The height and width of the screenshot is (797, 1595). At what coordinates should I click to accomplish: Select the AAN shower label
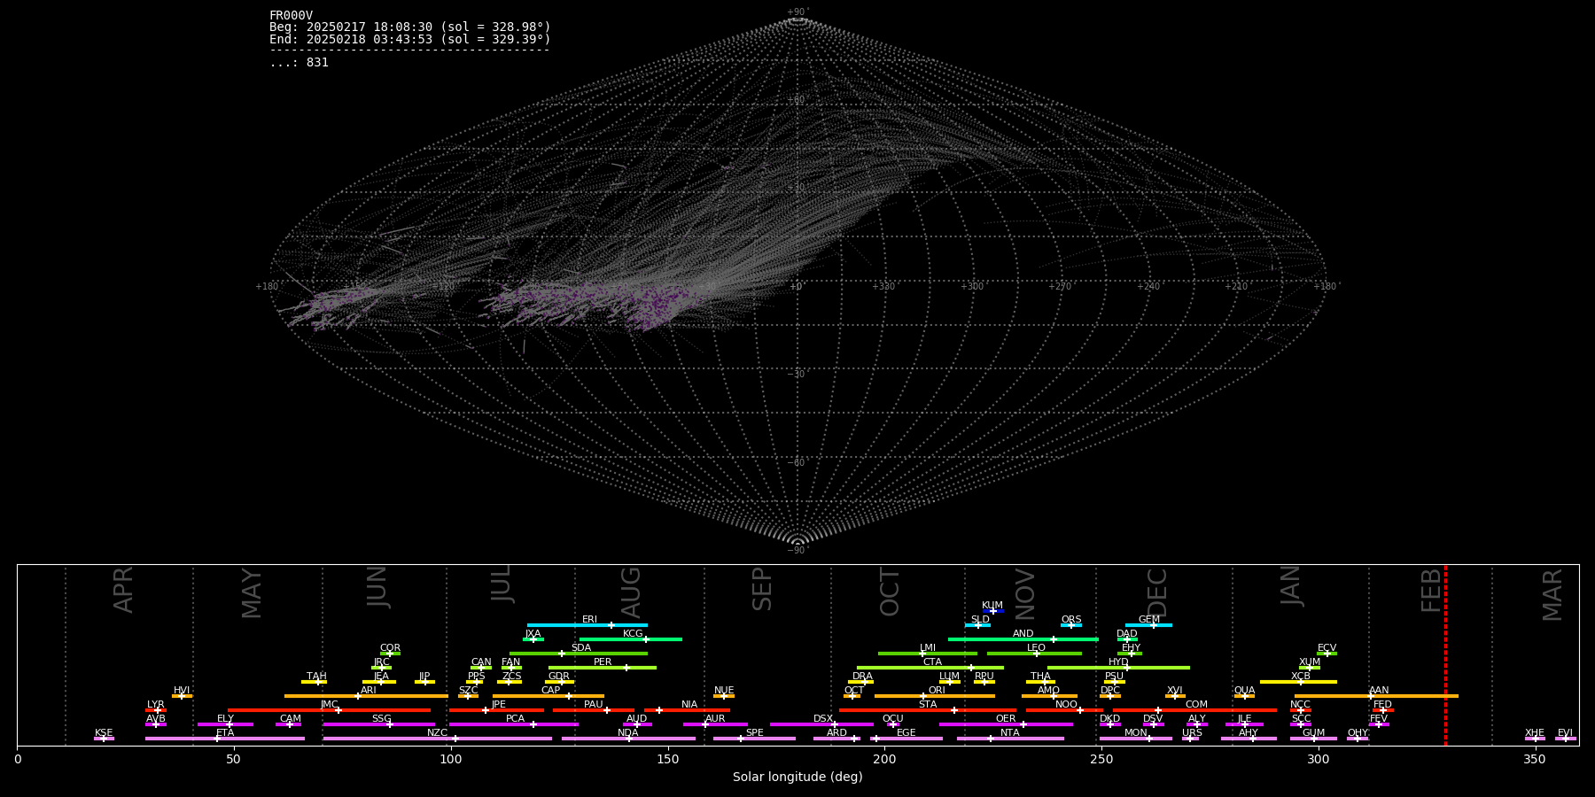pyautogui.click(x=1379, y=690)
